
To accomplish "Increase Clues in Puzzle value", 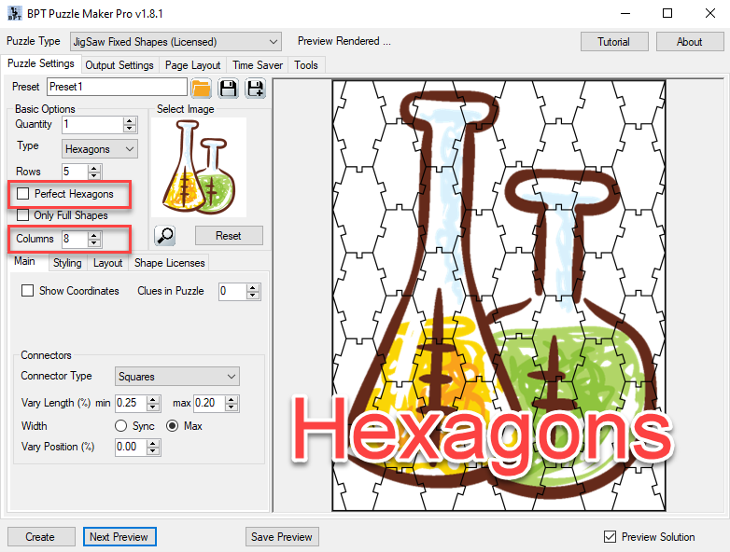I will pos(253,288).
